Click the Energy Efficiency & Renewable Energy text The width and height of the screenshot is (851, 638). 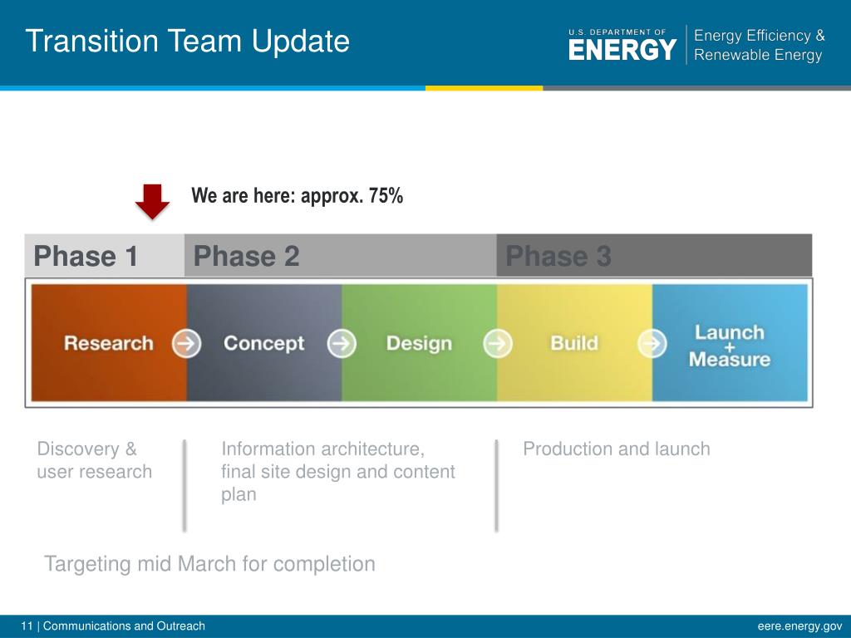click(760, 45)
